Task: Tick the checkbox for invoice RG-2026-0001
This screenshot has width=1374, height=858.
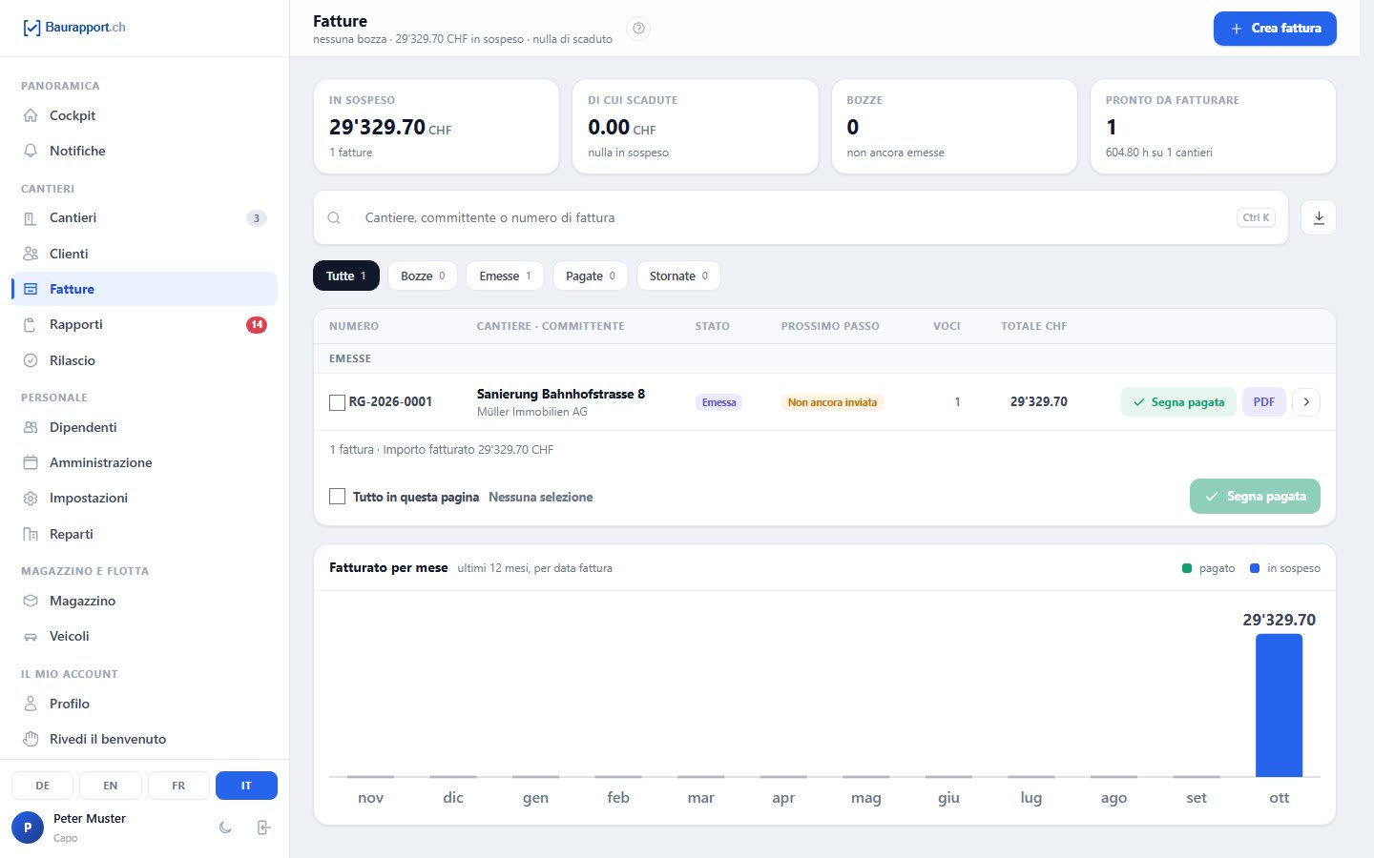Action: [337, 402]
